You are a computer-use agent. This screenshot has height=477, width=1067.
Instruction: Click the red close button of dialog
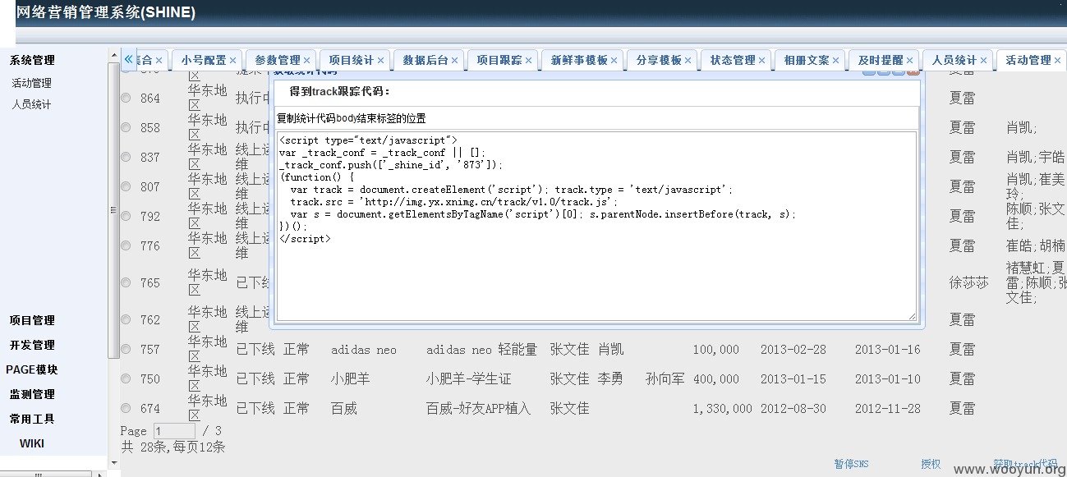point(913,71)
